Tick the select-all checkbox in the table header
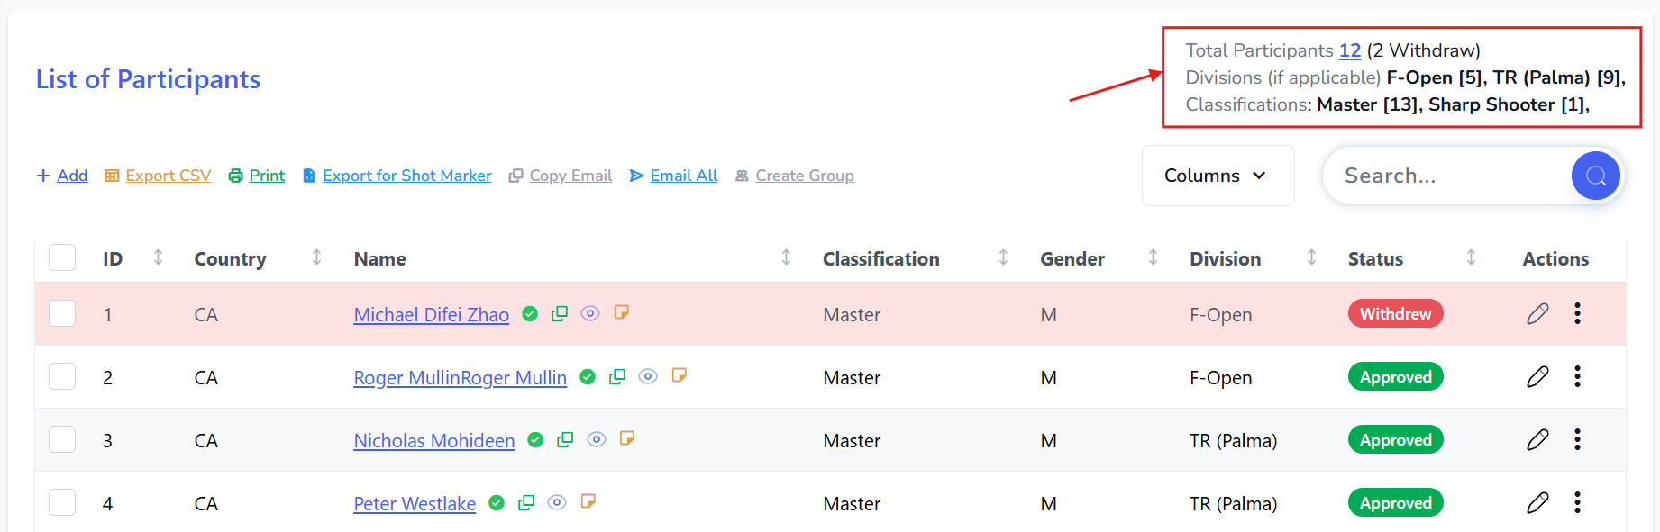Screen dimensions: 1660x532 (62, 258)
